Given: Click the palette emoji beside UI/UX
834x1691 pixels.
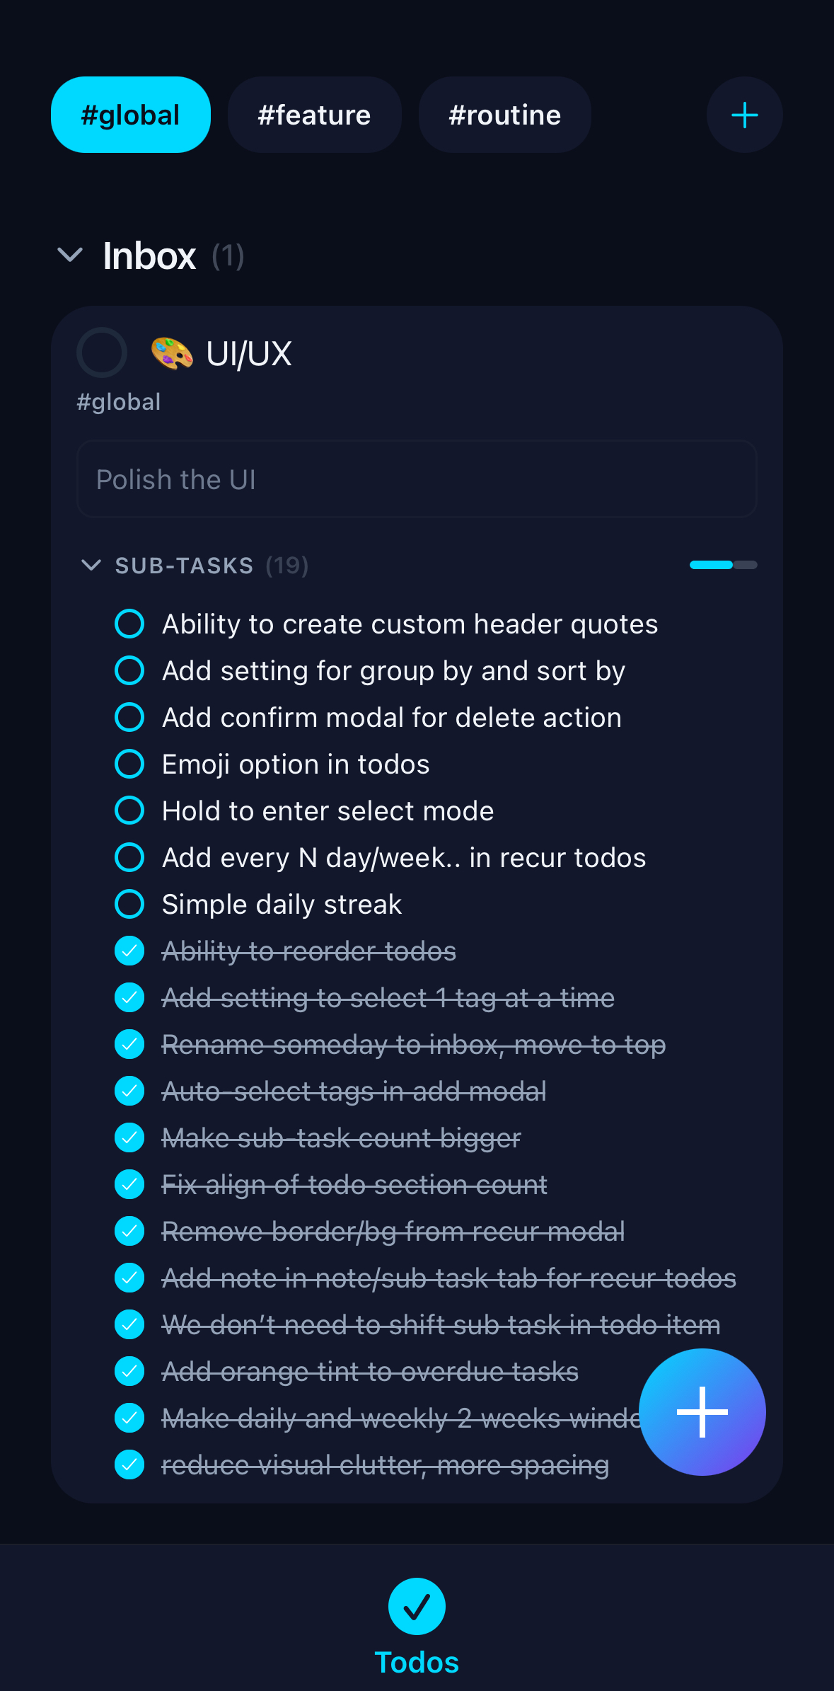Looking at the screenshot, I should pos(172,353).
